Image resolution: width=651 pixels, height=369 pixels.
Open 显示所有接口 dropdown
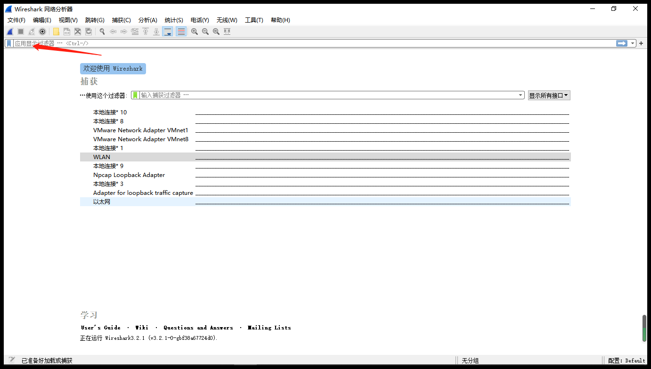coord(549,96)
